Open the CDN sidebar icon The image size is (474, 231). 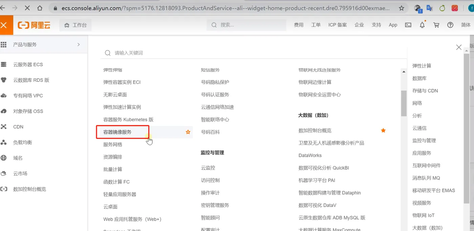[4, 127]
